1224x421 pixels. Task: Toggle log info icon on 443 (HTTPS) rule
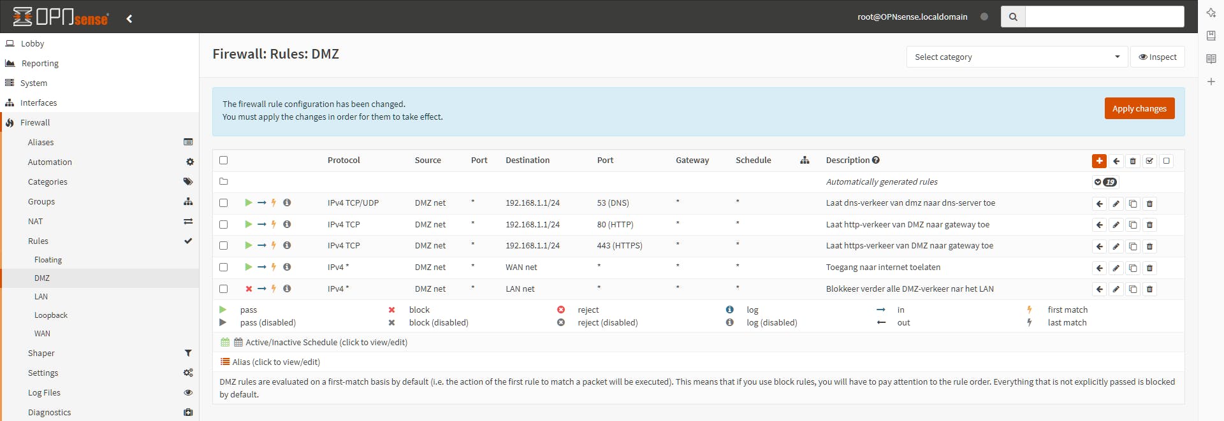tap(287, 245)
